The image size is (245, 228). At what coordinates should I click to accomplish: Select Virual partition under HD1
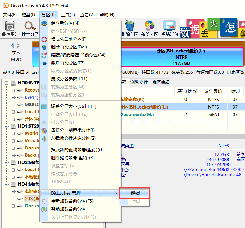[x=32, y=141]
